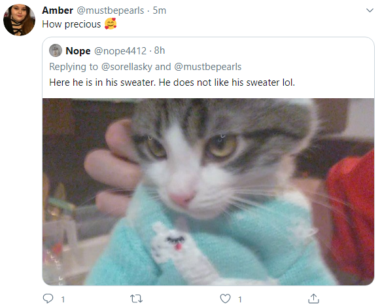
Task: Open Amber's display name link
Action: click(58, 10)
